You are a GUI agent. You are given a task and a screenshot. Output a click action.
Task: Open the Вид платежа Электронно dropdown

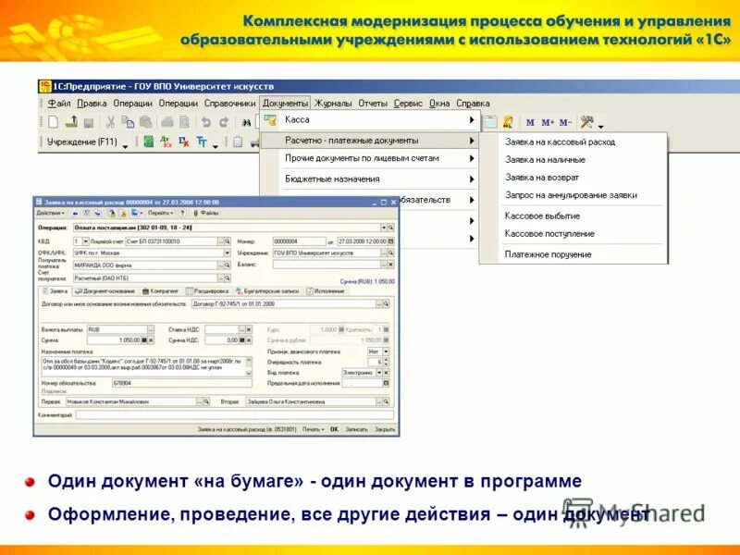click(379, 373)
